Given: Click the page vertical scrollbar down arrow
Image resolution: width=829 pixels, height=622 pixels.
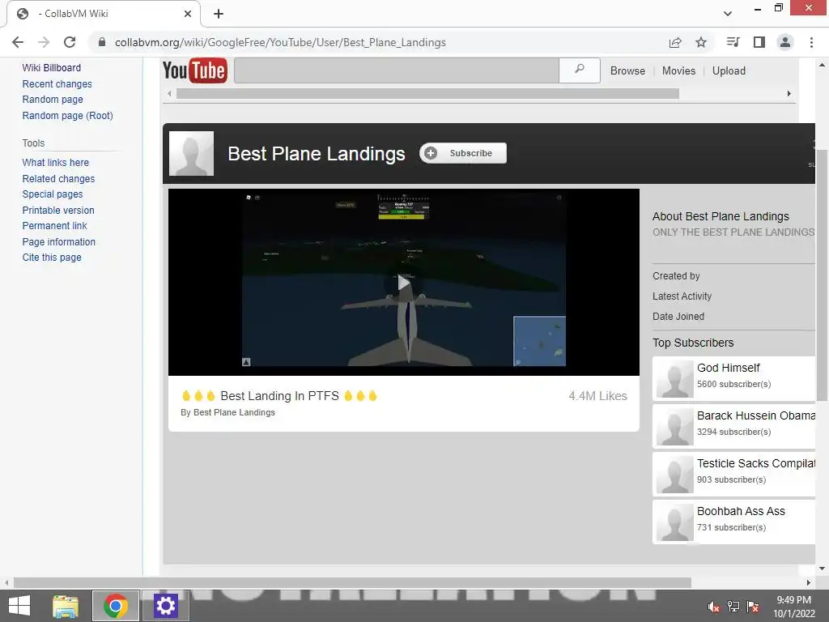Looking at the screenshot, I should pyautogui.click(x=822, y=569).
